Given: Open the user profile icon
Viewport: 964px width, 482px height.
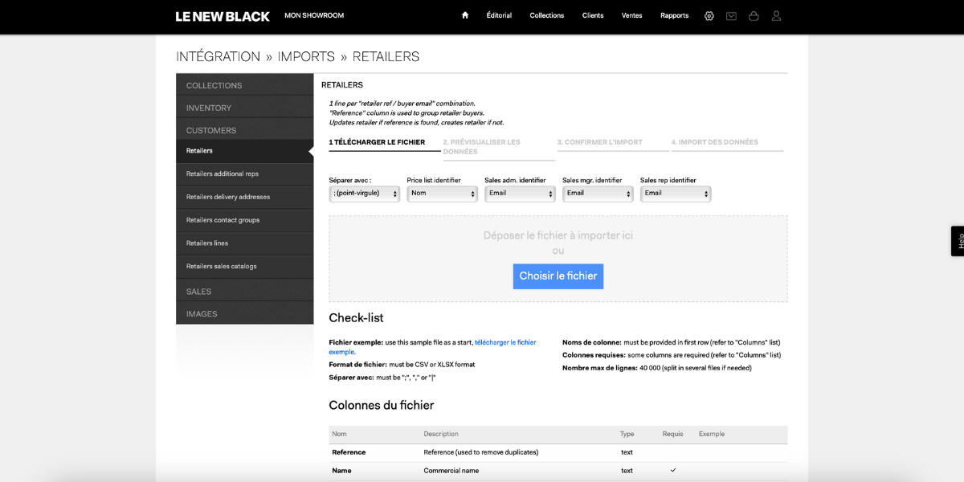Looking at the screenshot, I should coord(776,15).
